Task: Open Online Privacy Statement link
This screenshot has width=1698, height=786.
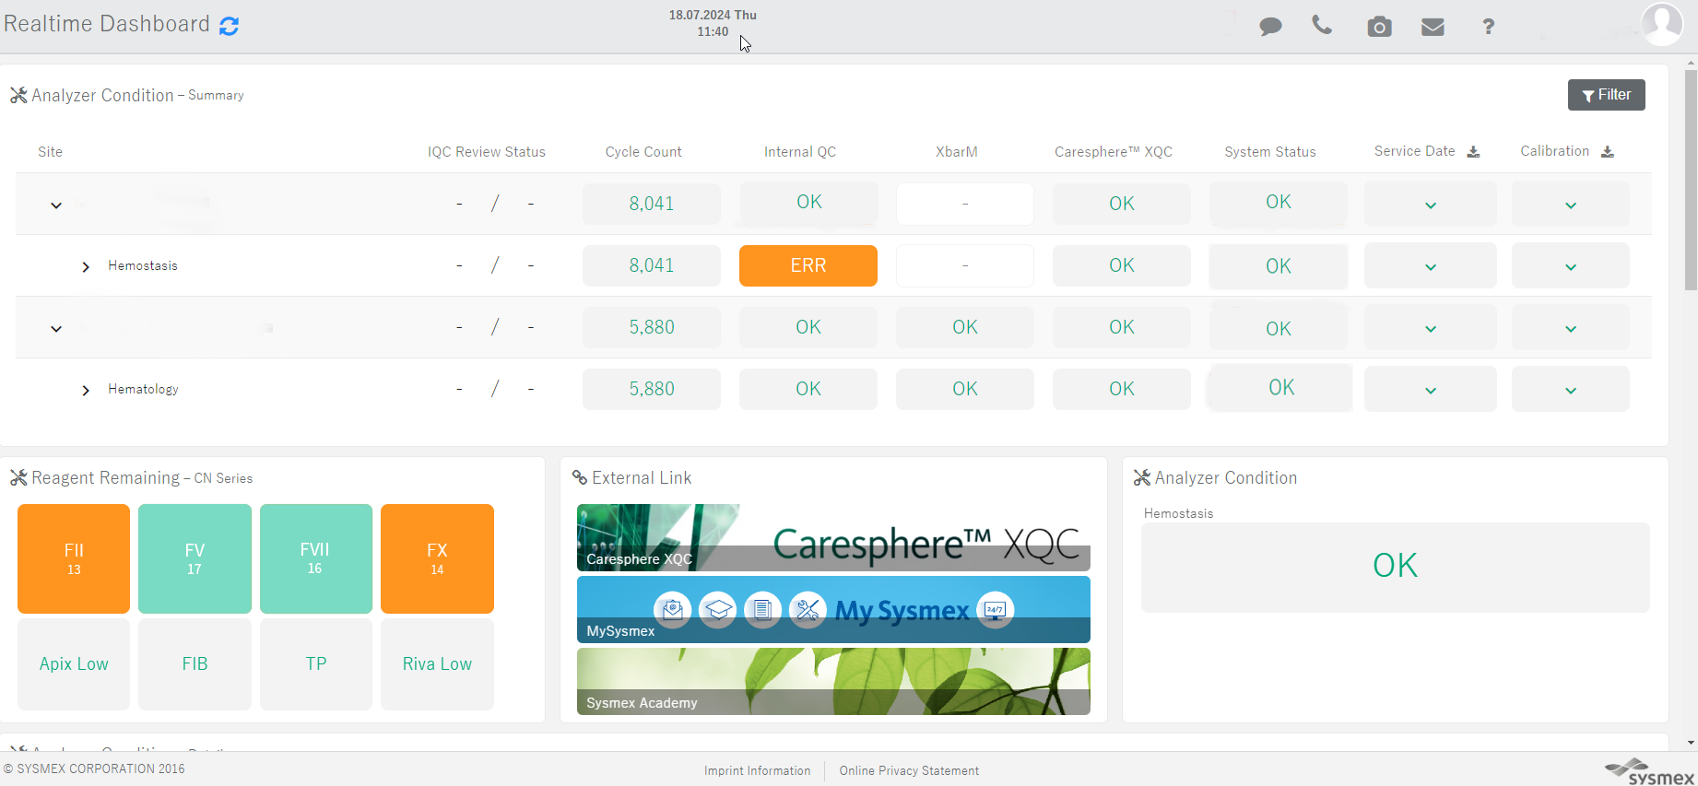Action: pyautogui.click(x=909, y=771)
